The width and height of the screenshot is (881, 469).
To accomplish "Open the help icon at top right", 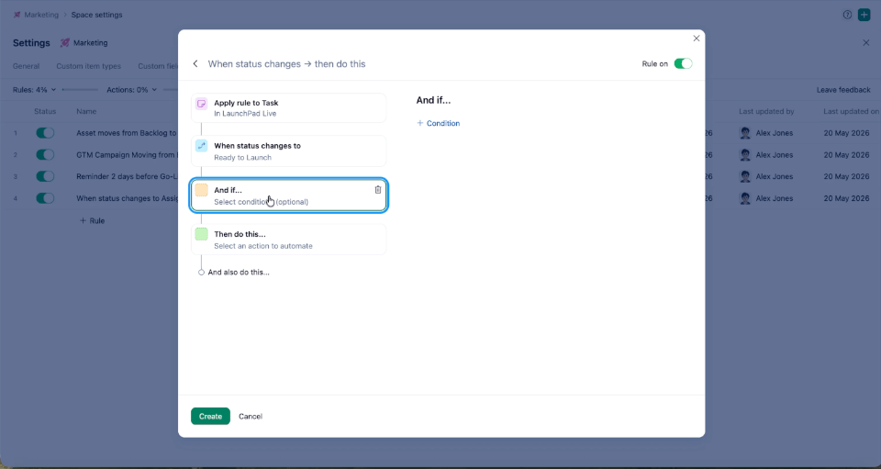I will coord(847,15).
